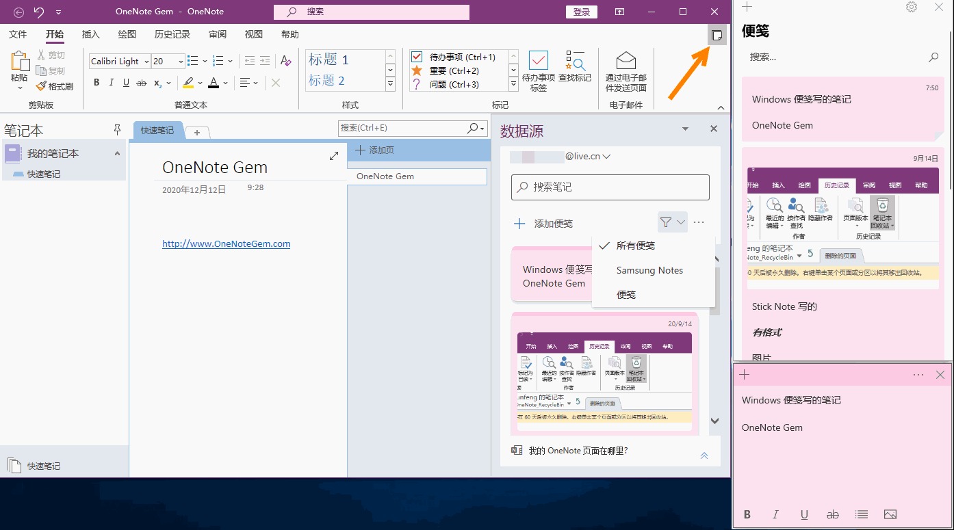This screenshot has height=530, width=954.
Task: Click the Undo arrow in title bar
Action: pos(39,12)
